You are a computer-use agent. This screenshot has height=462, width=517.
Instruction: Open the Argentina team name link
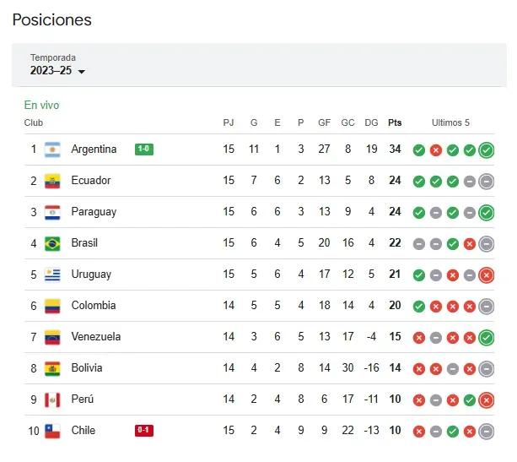[94, 149]
